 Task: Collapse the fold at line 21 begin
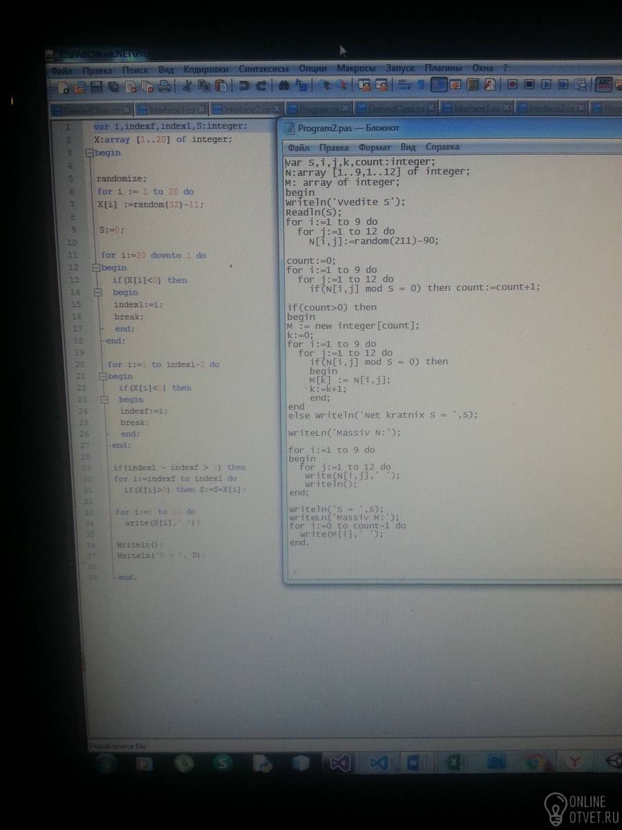(102, 376)
